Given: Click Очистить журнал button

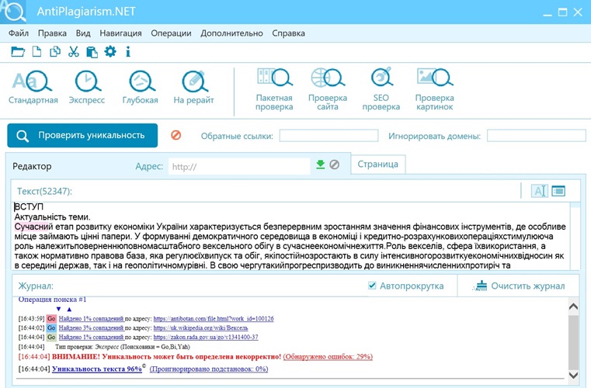Looking at the screenshot, I should (x=519, y=286).
